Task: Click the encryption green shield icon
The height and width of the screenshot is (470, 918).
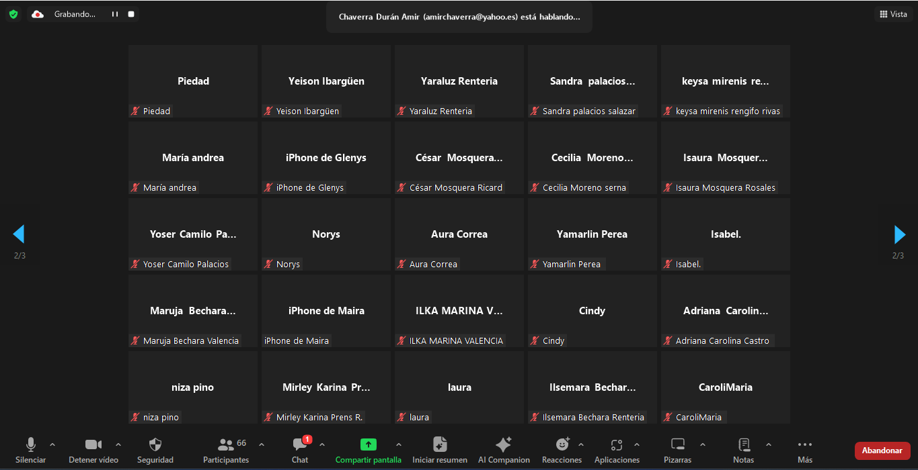Action: pyautogui.click(x=13, y=14)
